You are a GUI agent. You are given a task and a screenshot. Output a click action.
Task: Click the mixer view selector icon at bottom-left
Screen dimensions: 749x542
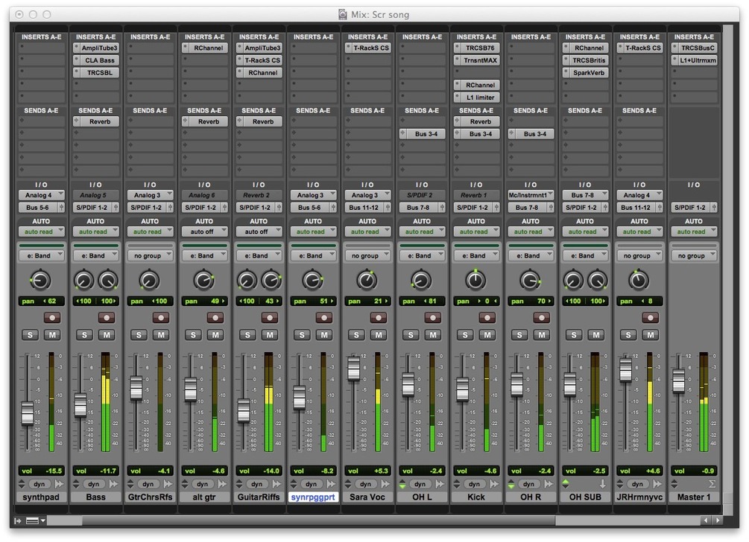(x=35, y=520)
